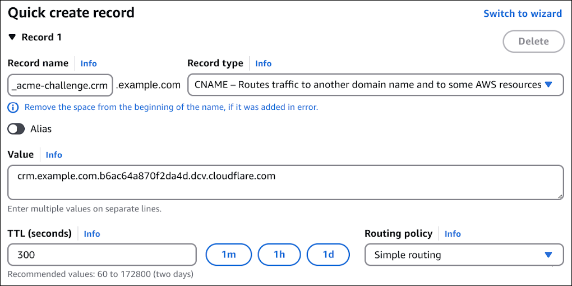Collapse the Record 1 section triangle
The height and width of the screenshot is (286, 572).
[12, 38]
